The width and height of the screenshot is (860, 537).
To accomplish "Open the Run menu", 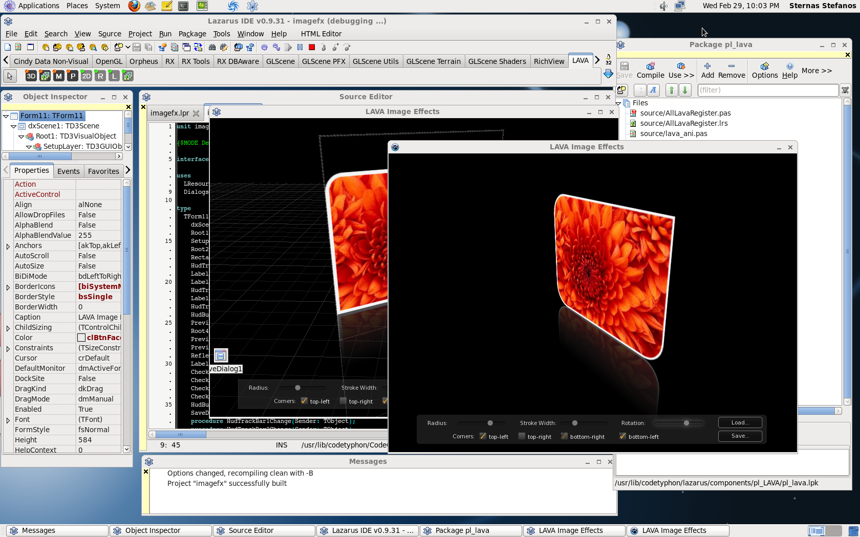I will pyautogui.click(x=165, y=34).
